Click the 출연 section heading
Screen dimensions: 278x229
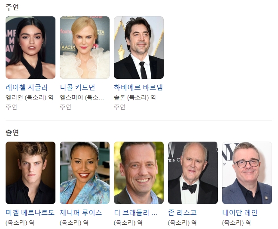(12, 132)
